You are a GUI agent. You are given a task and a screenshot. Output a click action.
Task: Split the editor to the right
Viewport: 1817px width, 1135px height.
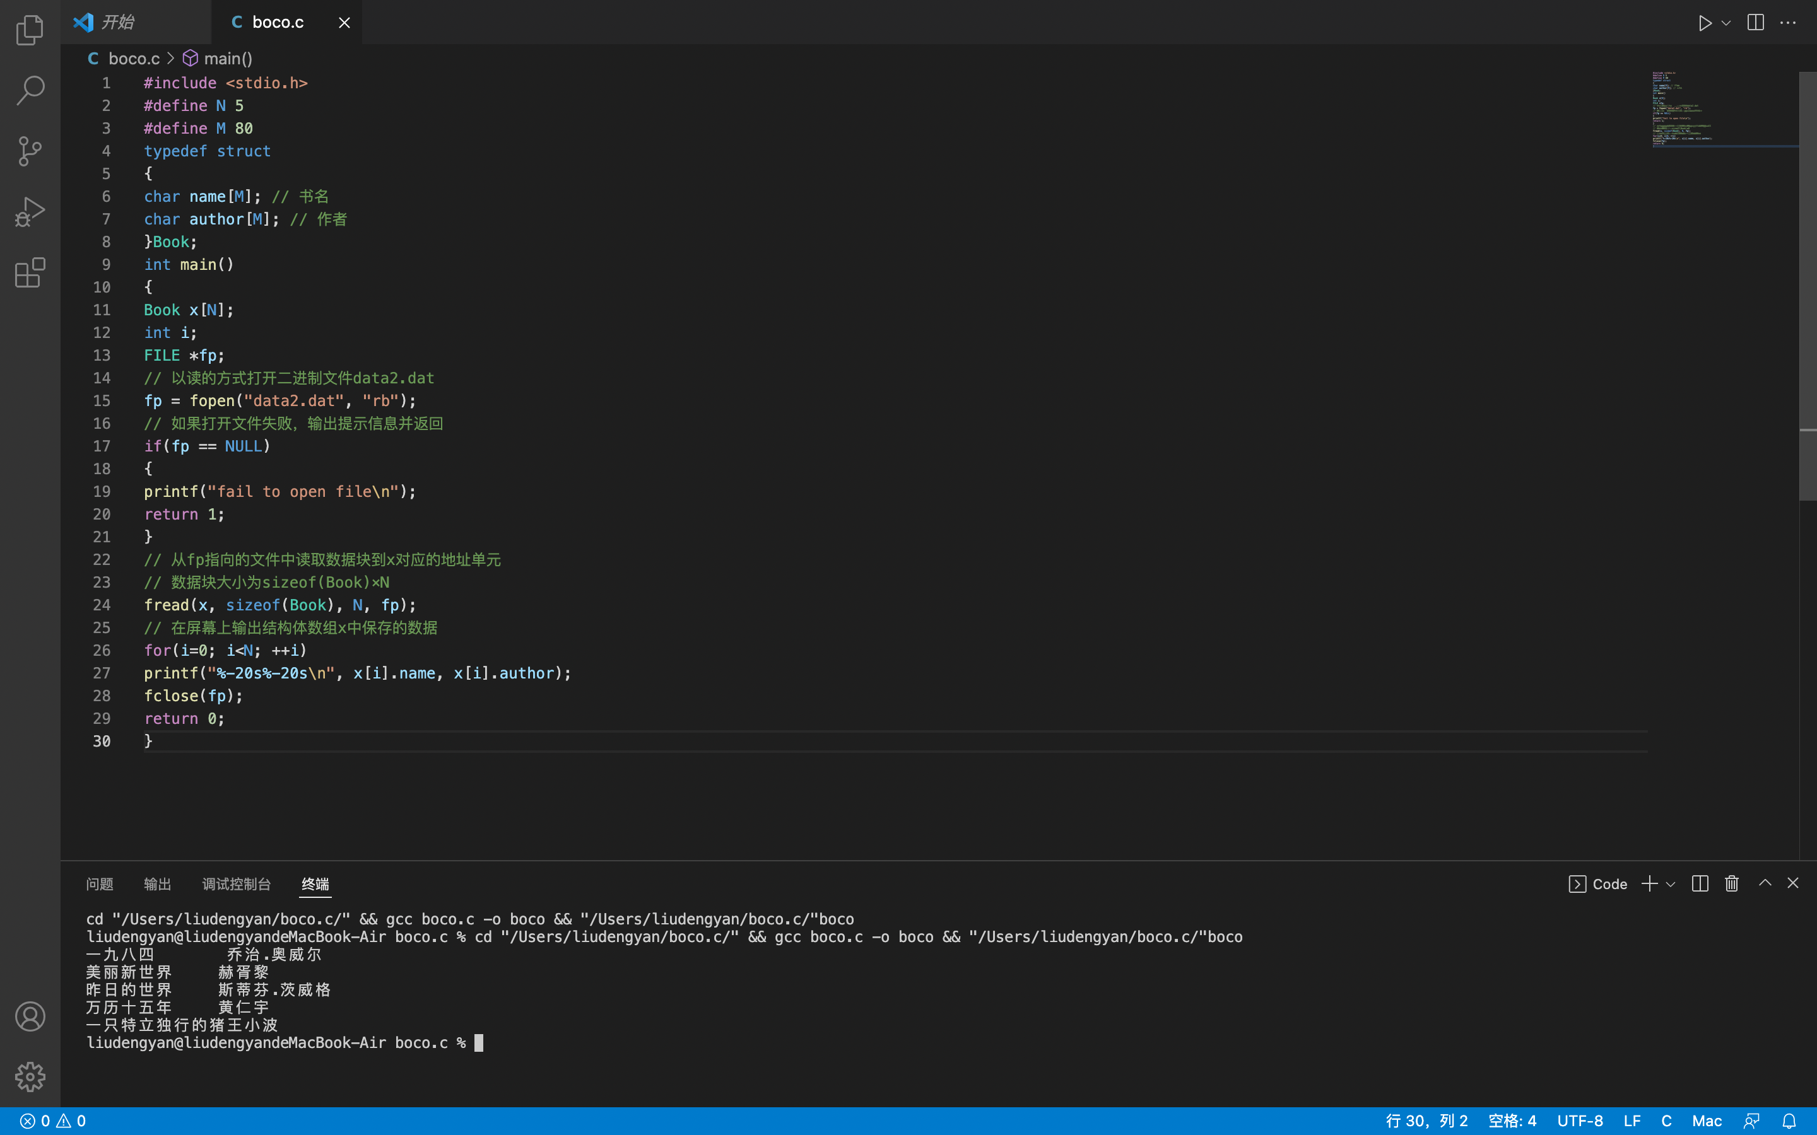[x=1755, y=23]
